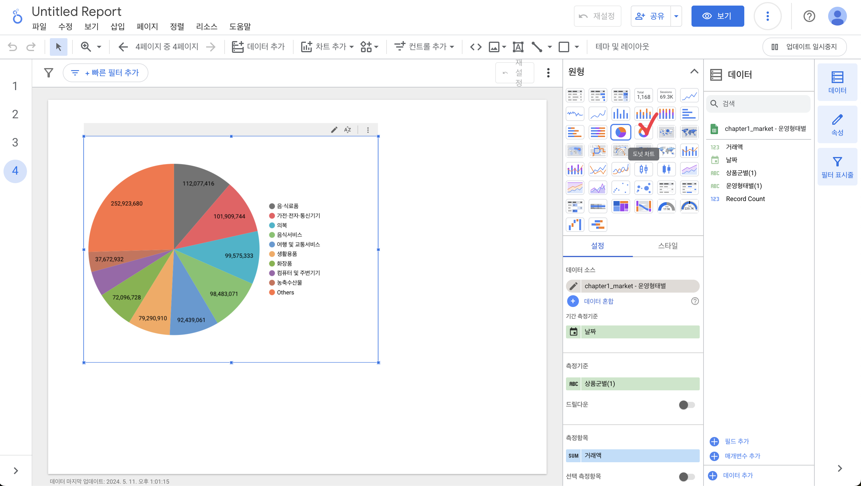Insert a text box from toolbar
Viewport: 861px width, 486px height.
point(518,47)
